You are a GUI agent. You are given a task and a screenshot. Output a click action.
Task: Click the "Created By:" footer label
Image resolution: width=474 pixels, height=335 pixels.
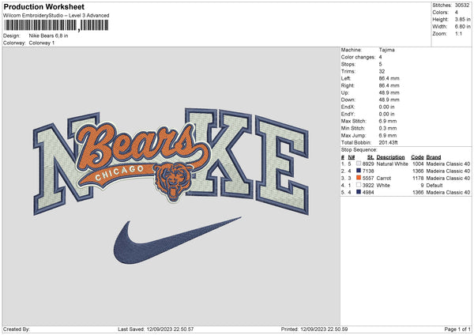[17, 329]
